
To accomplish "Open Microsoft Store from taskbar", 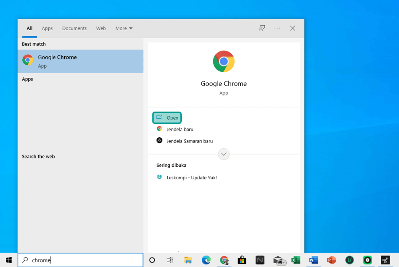I will coord(242,260).
